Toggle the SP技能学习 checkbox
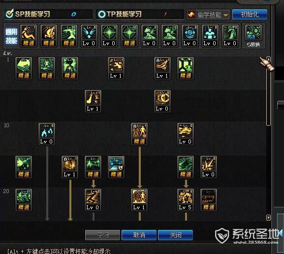Screen dimensions: 284x254 coord(9,14)
